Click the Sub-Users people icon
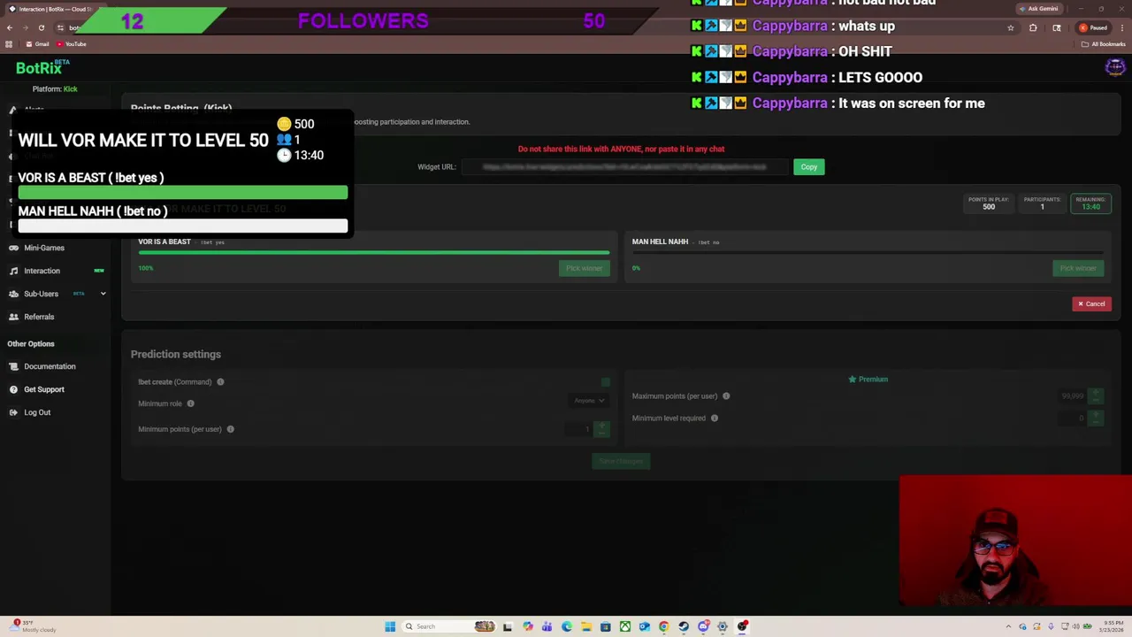Image resolution: width=1132 pixels, height=637 pixels. click(x=13, y=294)
